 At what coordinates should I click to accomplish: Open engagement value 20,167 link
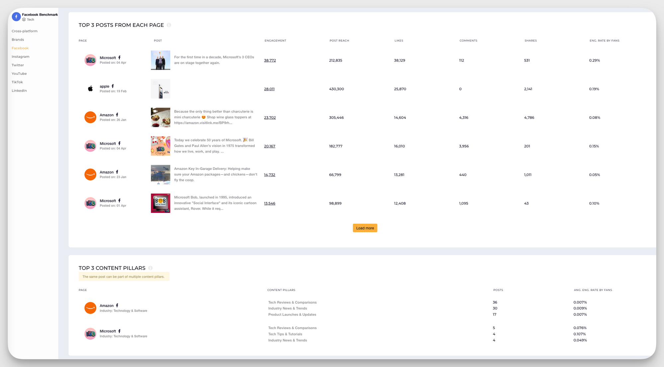click(270, 146)
